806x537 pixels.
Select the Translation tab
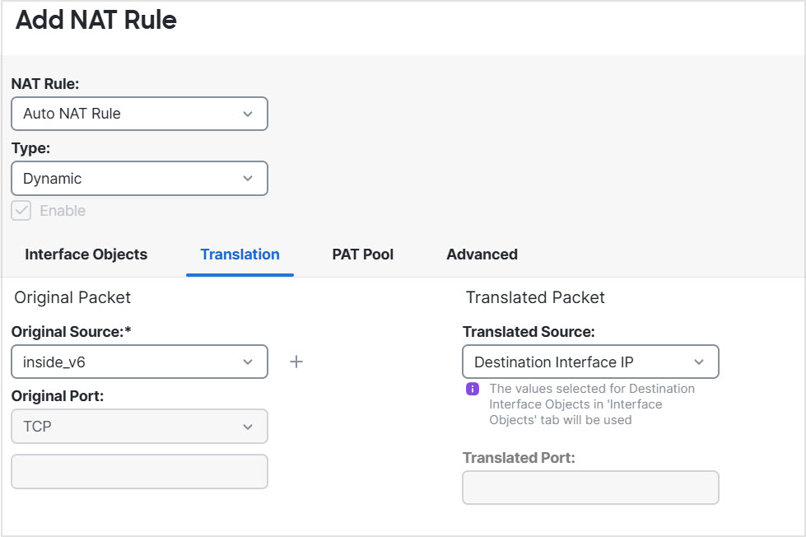coord(240,254)
